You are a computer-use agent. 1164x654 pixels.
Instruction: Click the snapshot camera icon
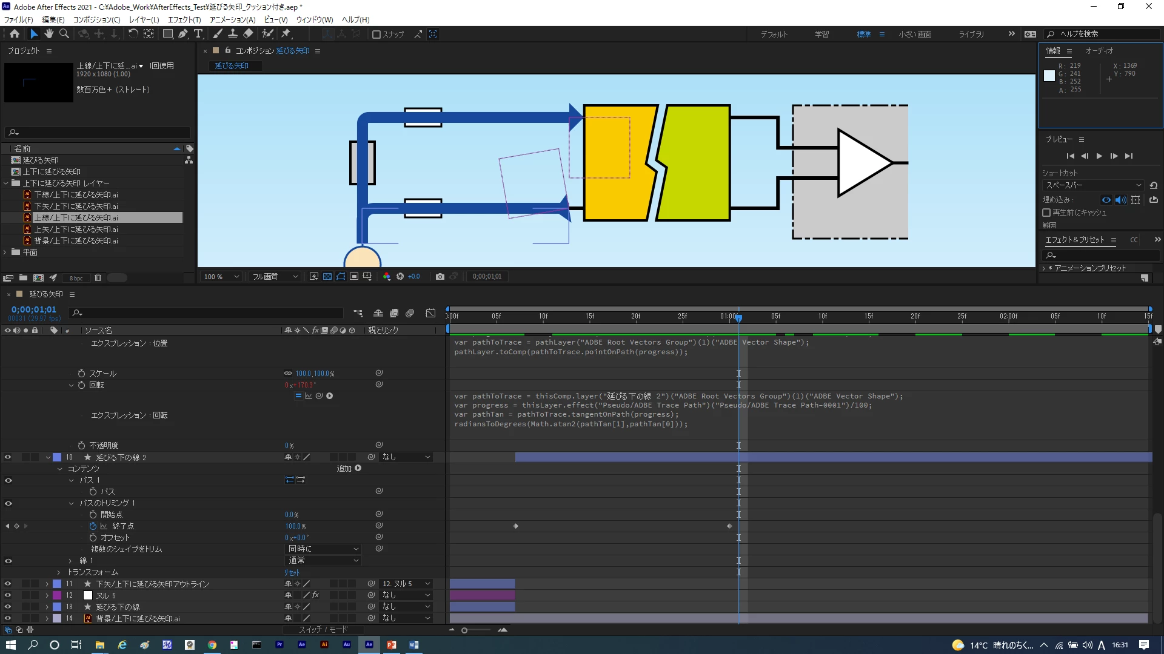tap(440, 277)
